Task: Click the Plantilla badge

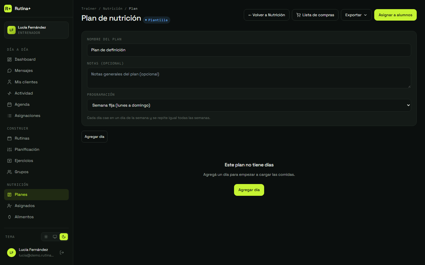Action: tap(156, 20)
